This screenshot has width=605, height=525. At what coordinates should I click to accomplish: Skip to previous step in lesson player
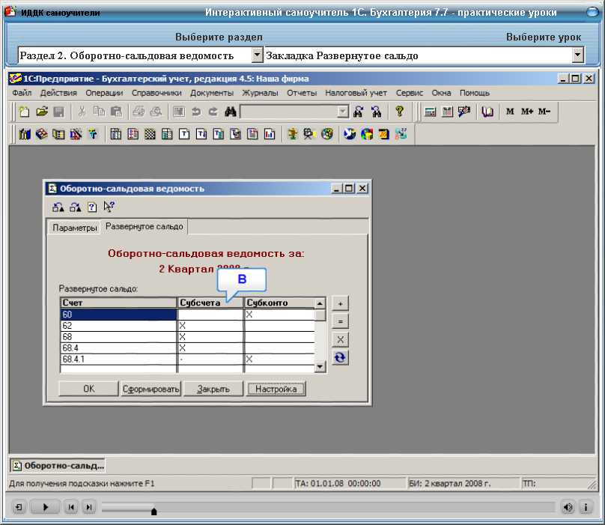71,507
